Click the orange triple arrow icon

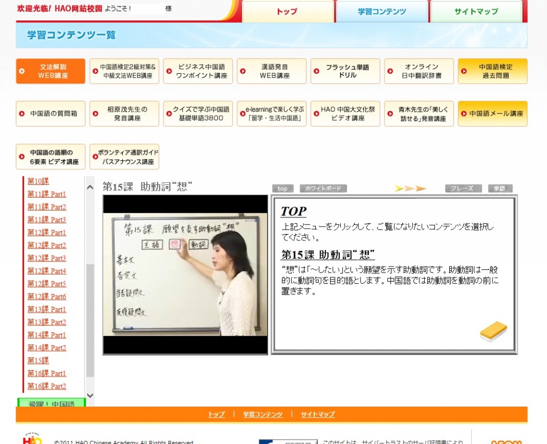410,188
